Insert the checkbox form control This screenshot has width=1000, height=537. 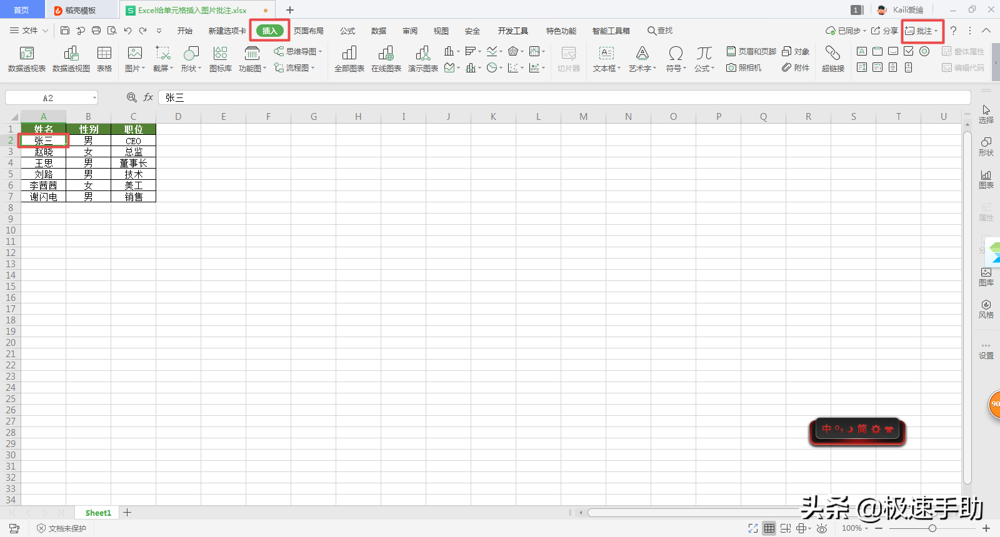909,51
